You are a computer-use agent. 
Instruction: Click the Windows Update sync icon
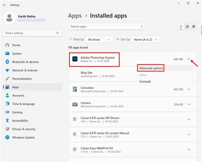click(x=7, y=137)
